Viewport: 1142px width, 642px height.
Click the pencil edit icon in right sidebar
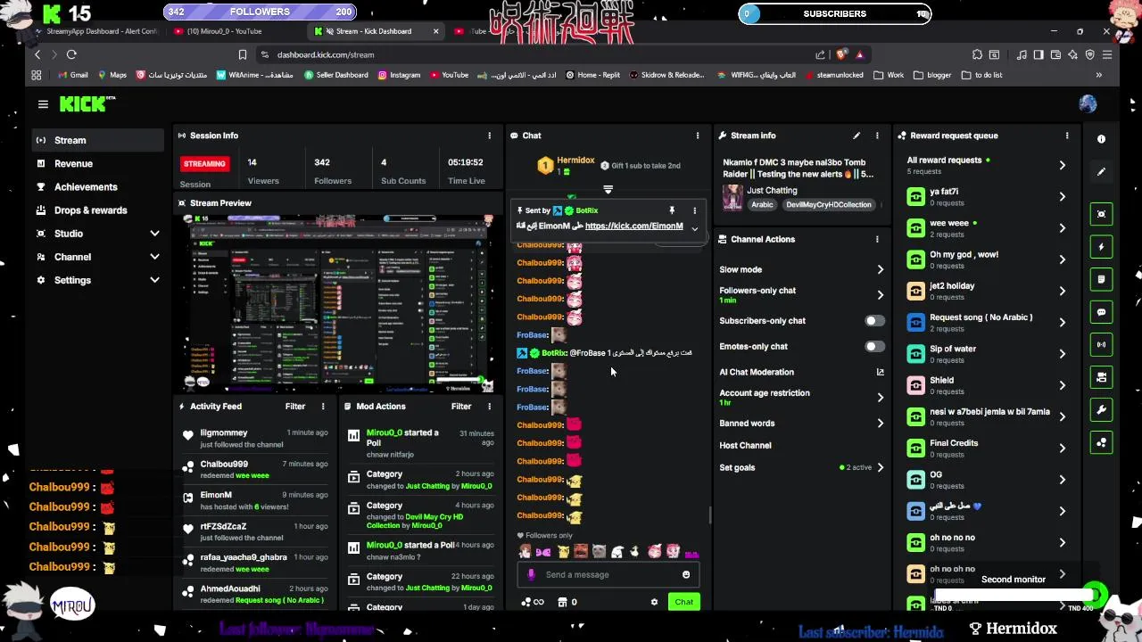click(x=1101, y=172)
